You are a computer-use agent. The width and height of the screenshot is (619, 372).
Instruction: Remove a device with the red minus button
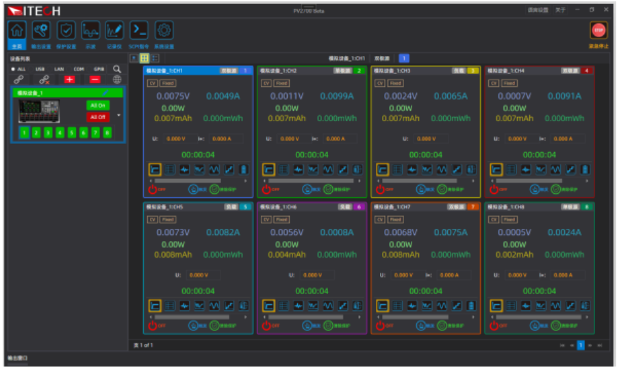coord(94,79)
